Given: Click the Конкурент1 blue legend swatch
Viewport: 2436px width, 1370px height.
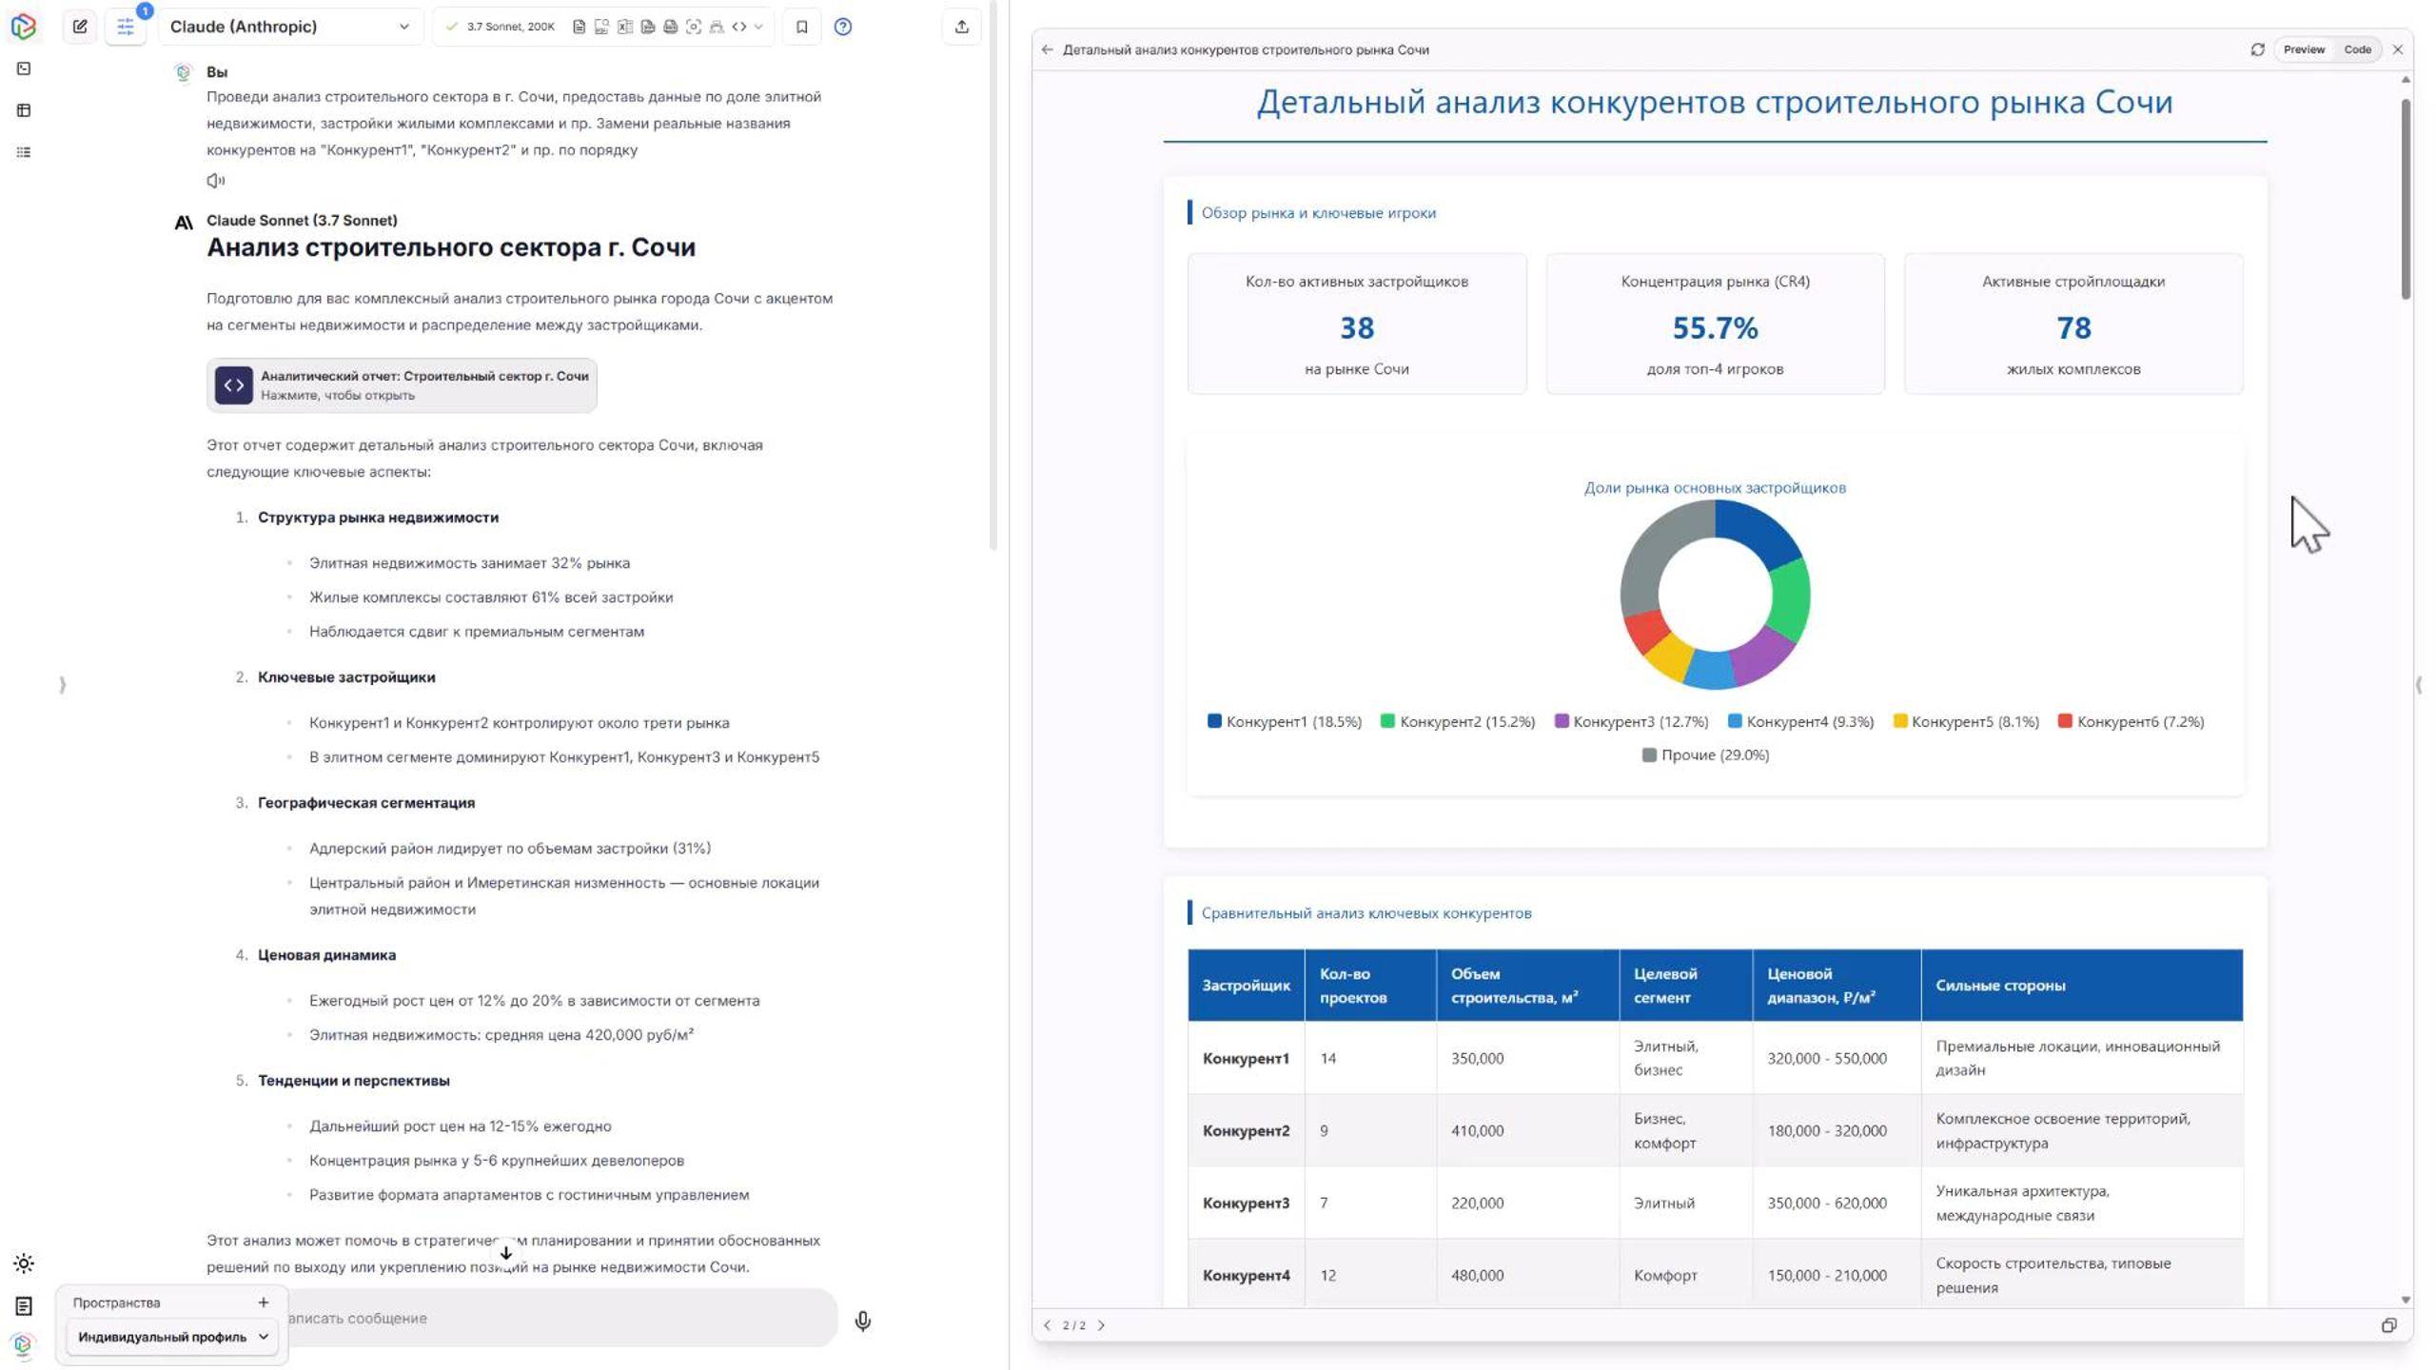Looking at the screenshot, I should pyautogui.click(x=1214, y=721).
